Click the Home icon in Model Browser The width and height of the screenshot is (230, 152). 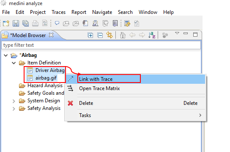pyautogui.click(x=123, y=35)
